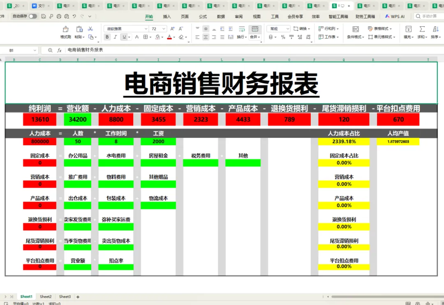Click the save file icon
The height and width of the screenshot is (305, 444).
click(x=43, y=16)
